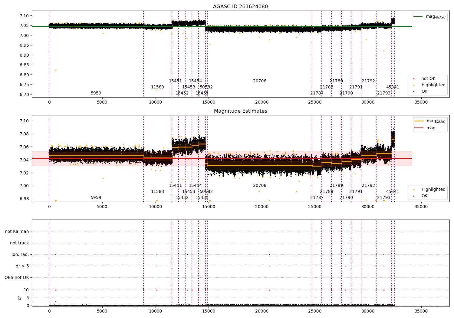Click obsid label 21788 in the middle plot
This screenshot has width=454, height=318.
point(327,192)
